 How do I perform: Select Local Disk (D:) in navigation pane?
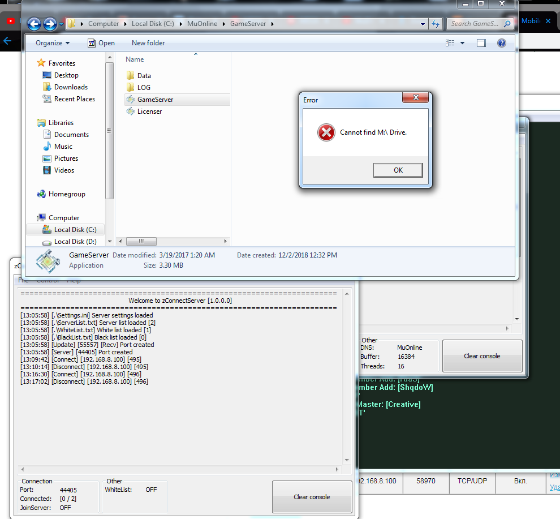(69, 242)
